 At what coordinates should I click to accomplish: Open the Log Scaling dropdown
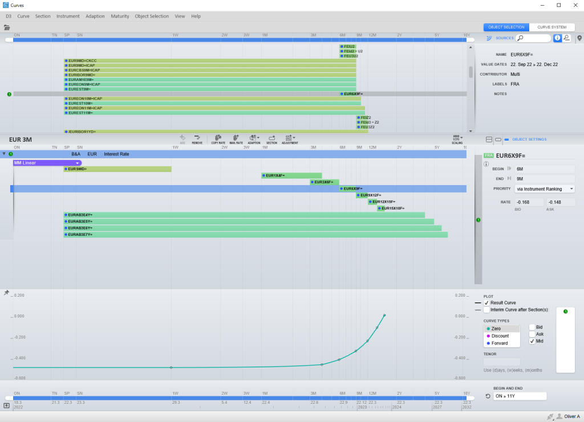pos(457,138)
